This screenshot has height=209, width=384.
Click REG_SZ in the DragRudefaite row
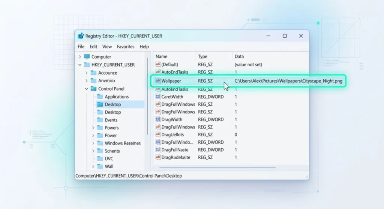coord(205,157)
